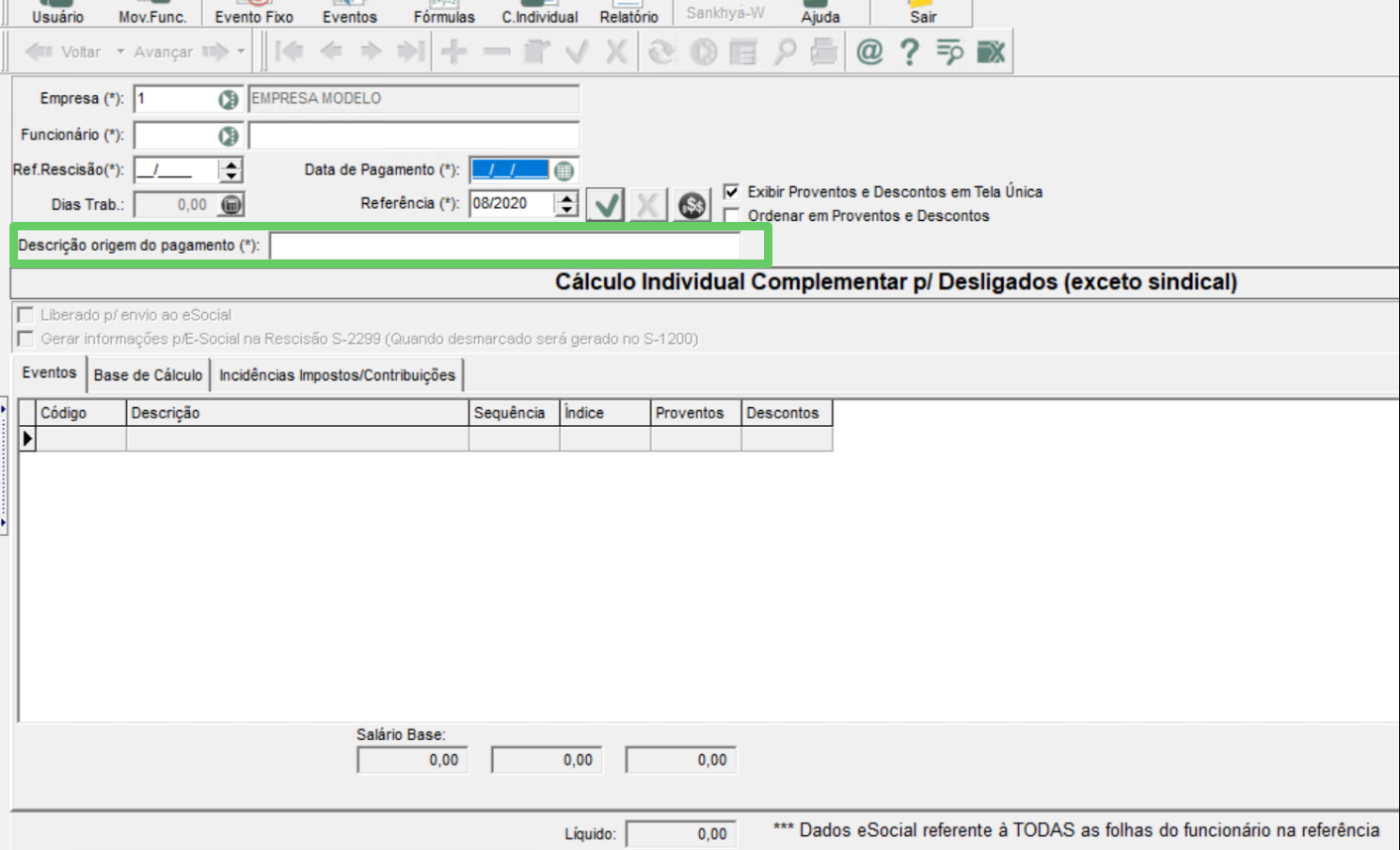
Task: Open the Data de Pagamento calendar picker
Action: coord(564,171)
